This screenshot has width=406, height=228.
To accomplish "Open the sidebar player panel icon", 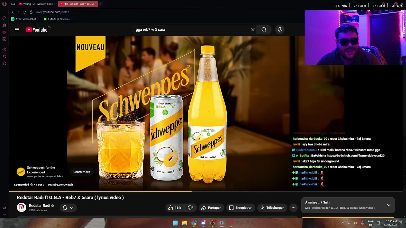I will tap(4, 32).
